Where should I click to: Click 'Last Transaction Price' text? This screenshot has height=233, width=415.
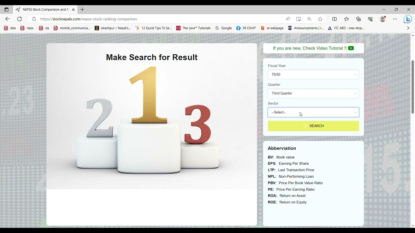(x=296, y=170)
